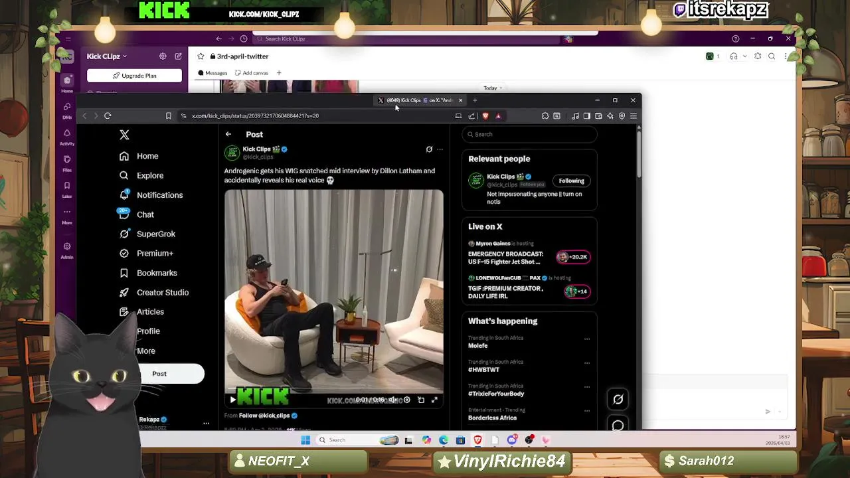
Task: Open browser extensions puzzle icon
Action: tap(545, 116)
